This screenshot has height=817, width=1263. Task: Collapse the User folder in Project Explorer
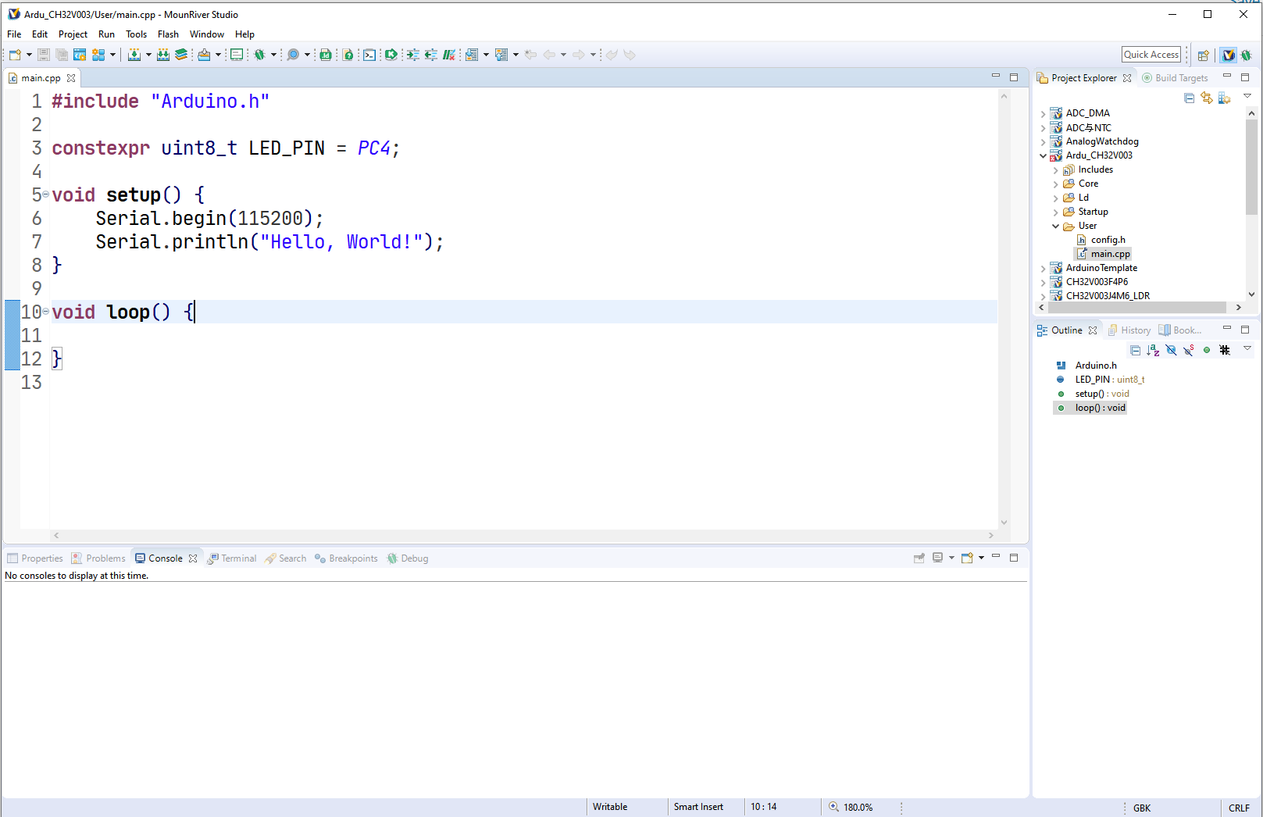coord(1056,226)
